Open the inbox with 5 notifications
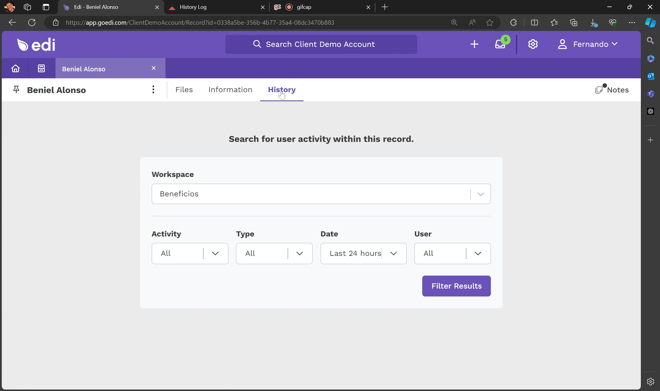Screen dimensions: 660x391 point(501,44)
